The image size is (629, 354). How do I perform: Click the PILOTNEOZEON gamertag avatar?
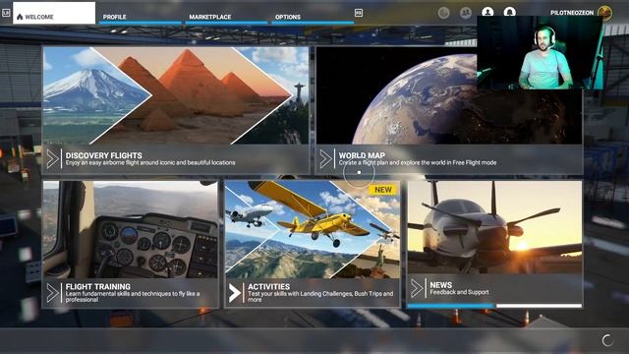coord(605,12)
